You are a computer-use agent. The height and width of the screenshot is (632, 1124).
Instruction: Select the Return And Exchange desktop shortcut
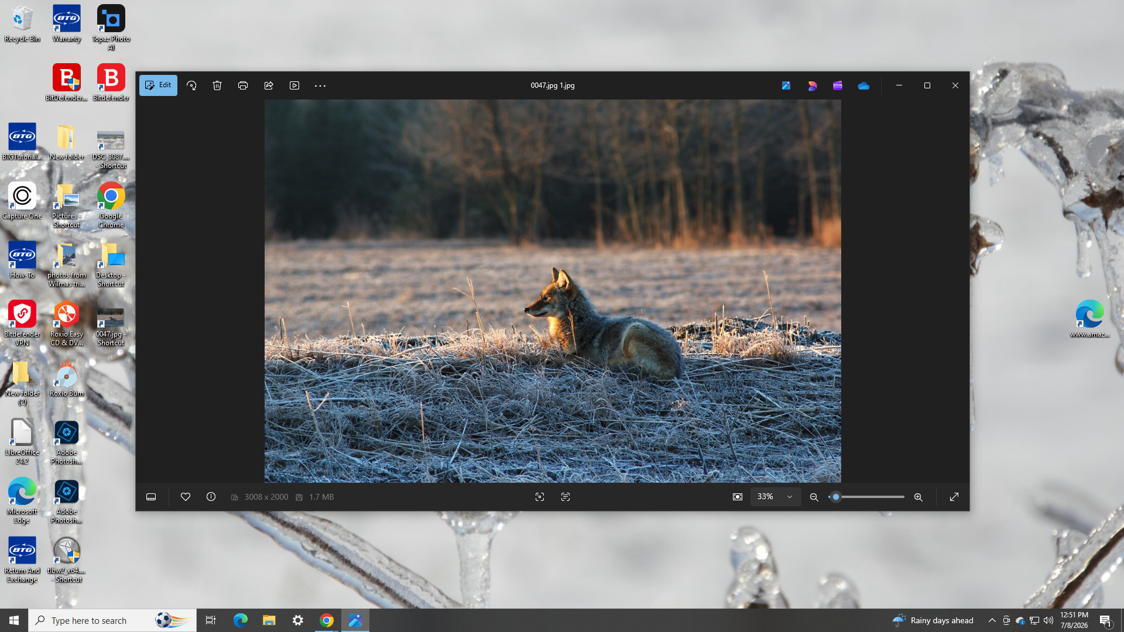click(x=22, y=559)
